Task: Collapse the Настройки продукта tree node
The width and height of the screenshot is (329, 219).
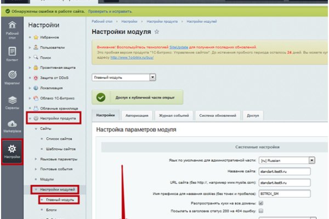Action: (x=30, y=118)
